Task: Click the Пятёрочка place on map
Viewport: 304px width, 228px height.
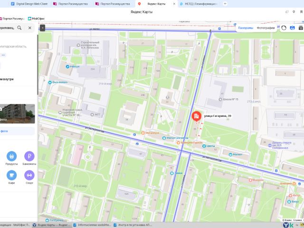Action: pos(54,220)
